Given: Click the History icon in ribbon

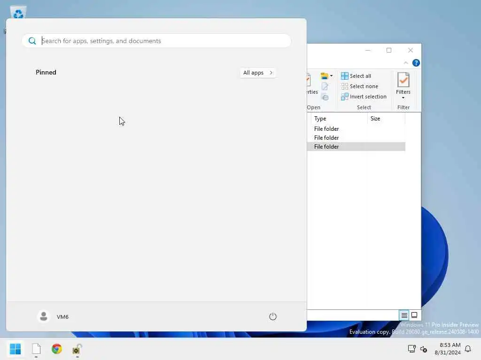Looking at the screenshot, I should [x=325, y=97].
